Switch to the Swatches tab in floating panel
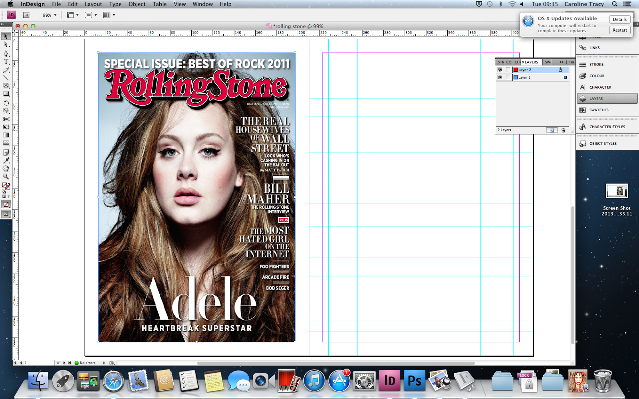 (548, 62)
